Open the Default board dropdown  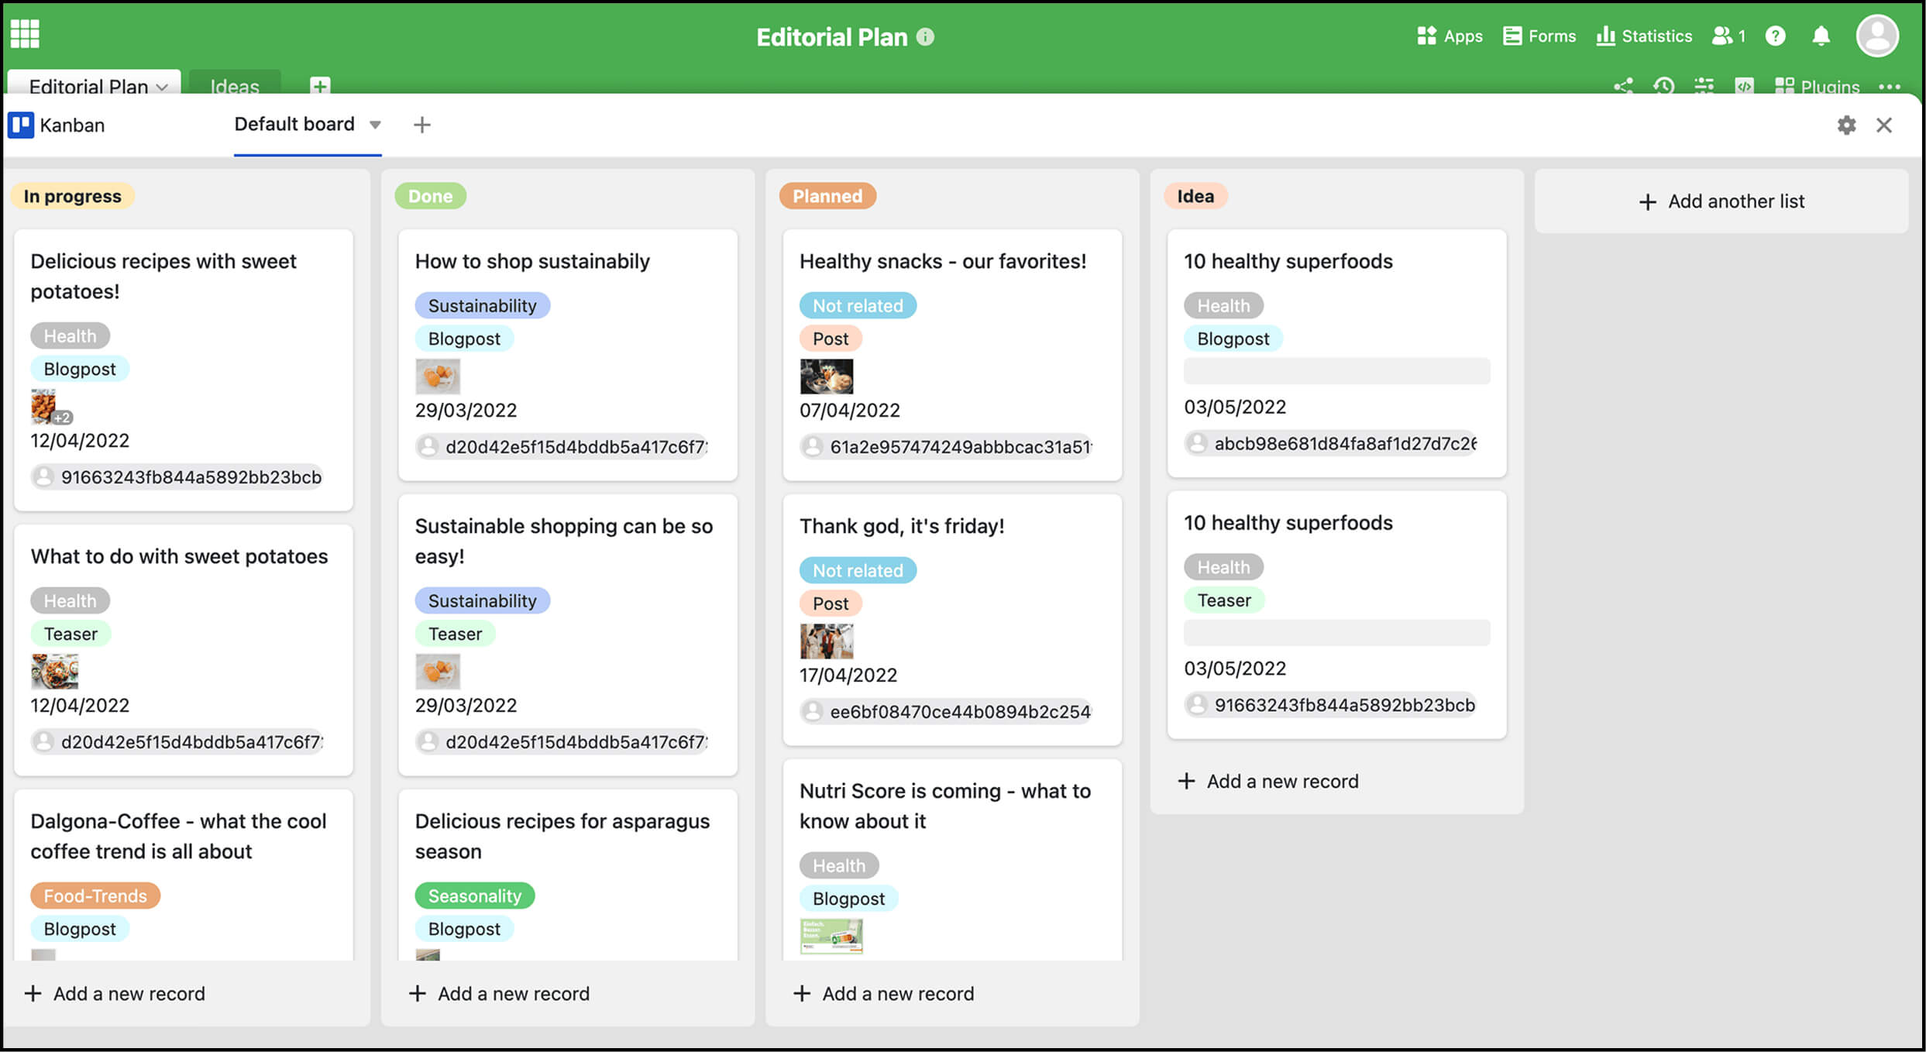tap(376, 125)
